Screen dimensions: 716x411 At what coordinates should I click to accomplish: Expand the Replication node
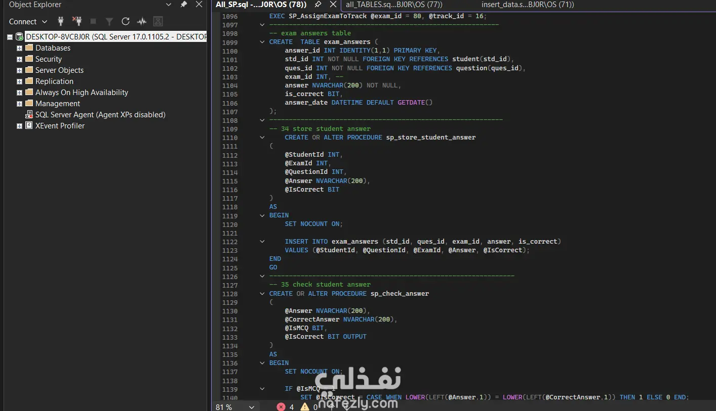[x=19, y=81]
